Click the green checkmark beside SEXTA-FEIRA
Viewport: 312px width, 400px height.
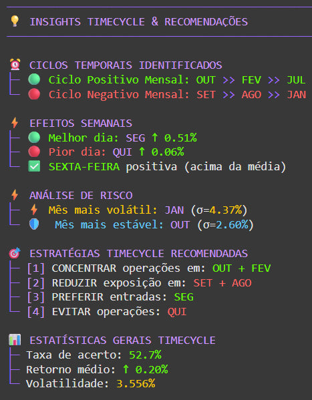coord(34,166)
